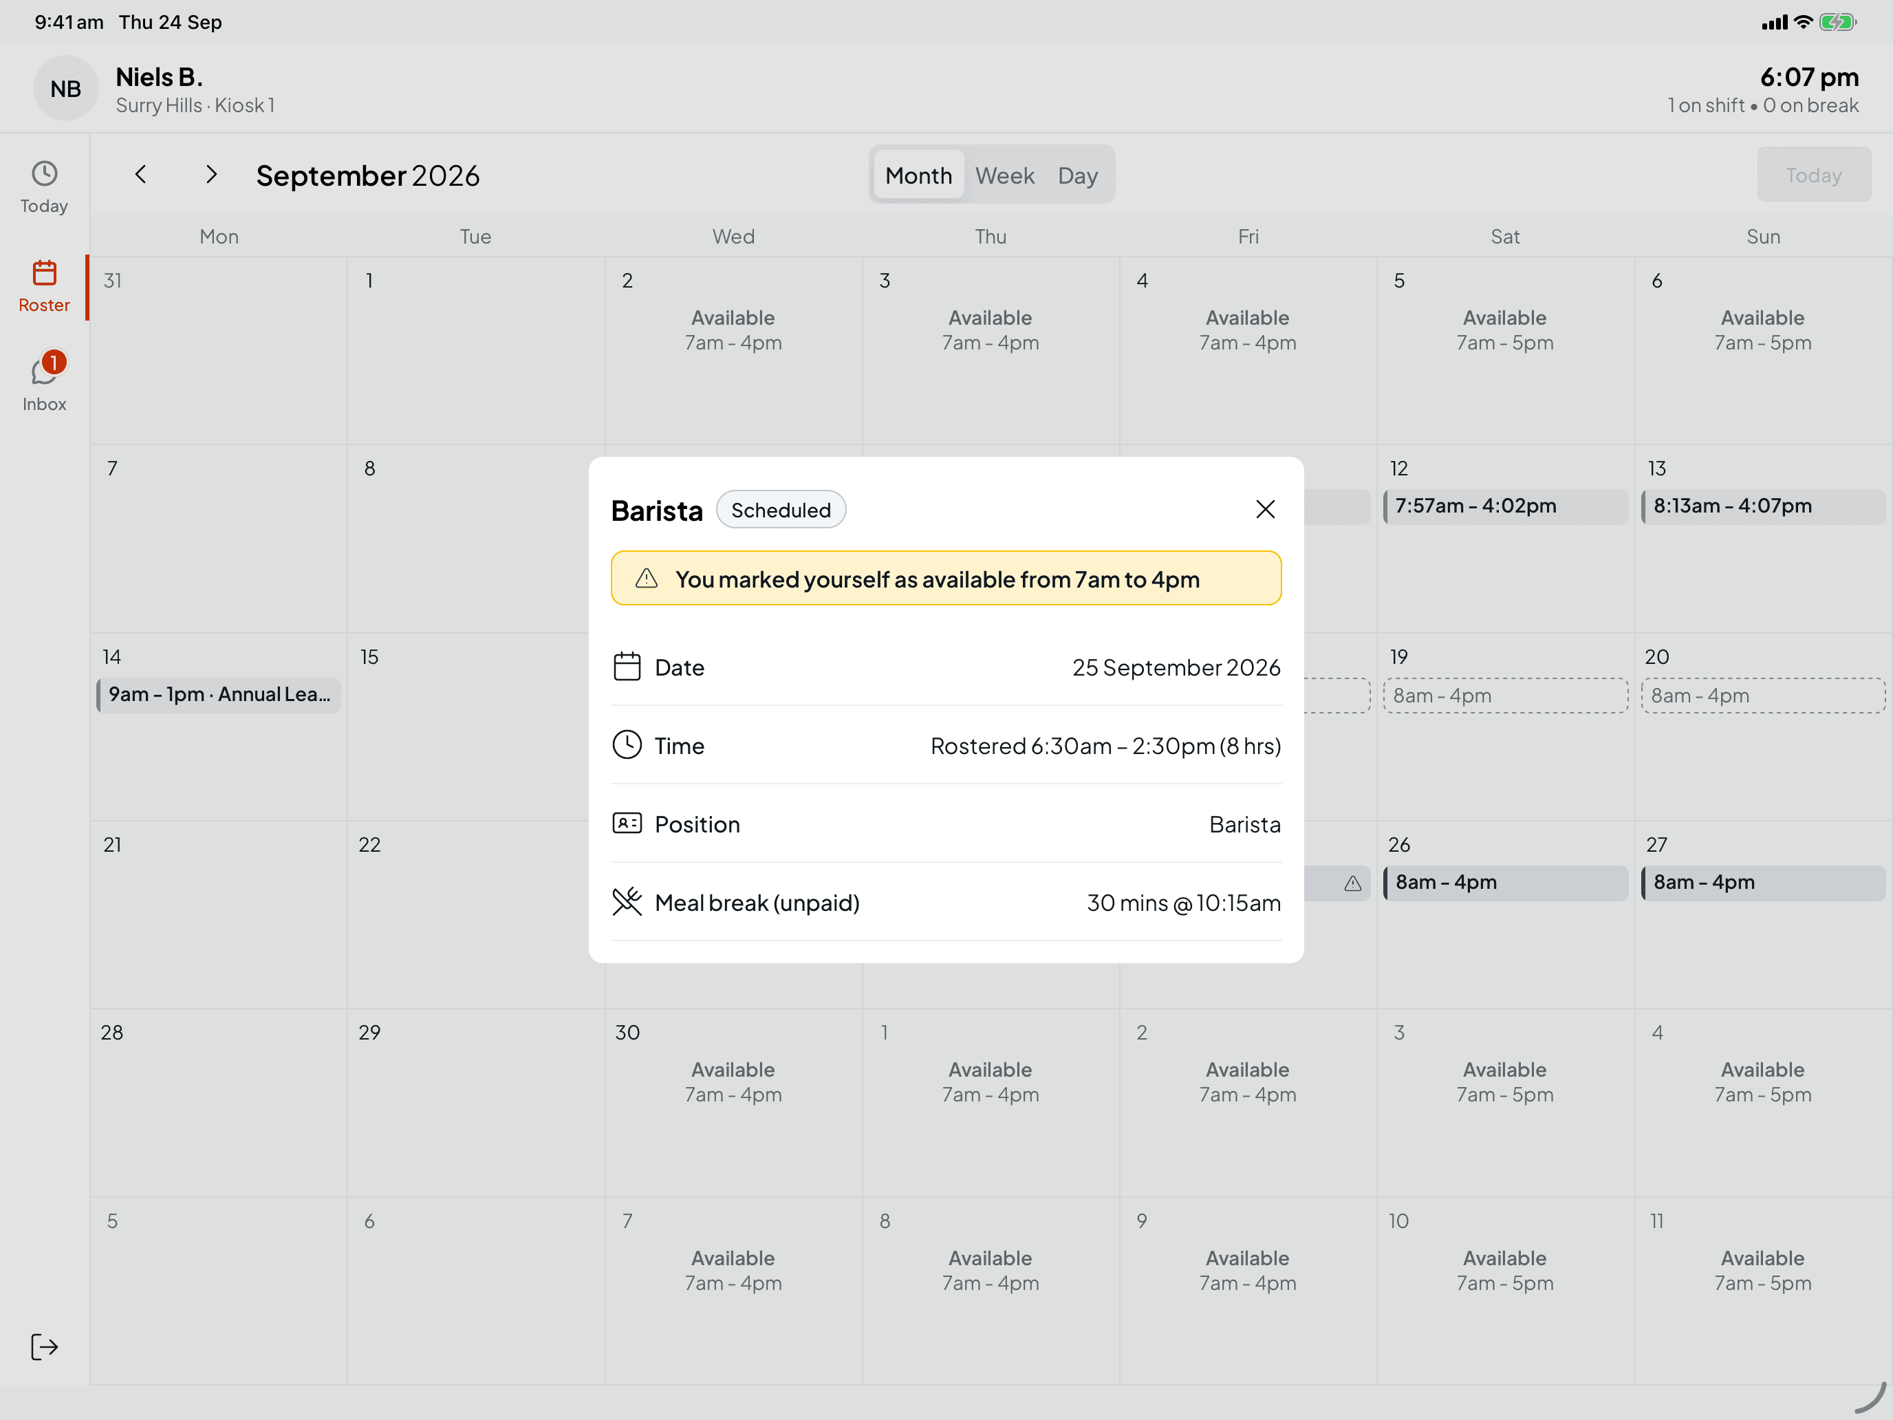
Task: Tap the clock icon beside Time
Action: click(x=627, y=744)
